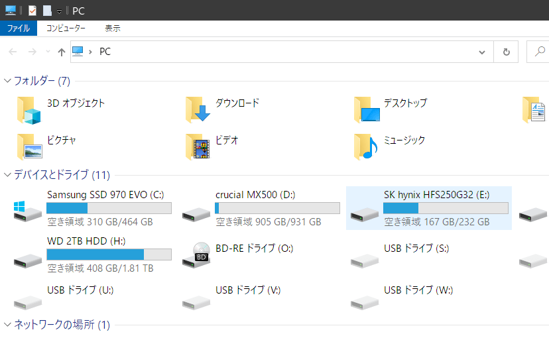Select the crucial MX500 (D:) drive icon
This screenshot has height=338, width=549.
pos(196,214)
